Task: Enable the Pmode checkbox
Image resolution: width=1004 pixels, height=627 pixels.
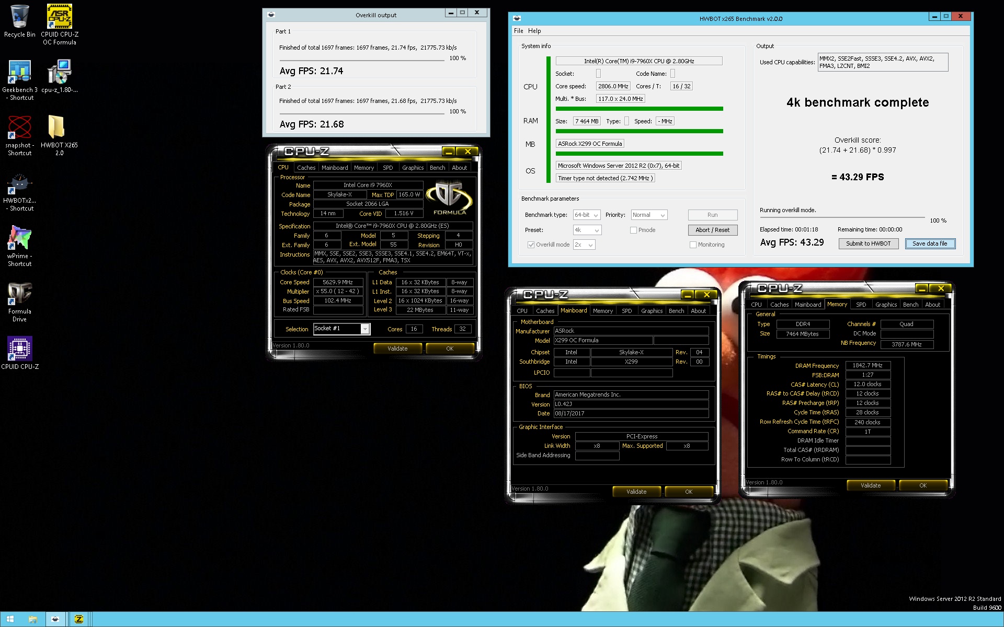Action: [633, 230]
